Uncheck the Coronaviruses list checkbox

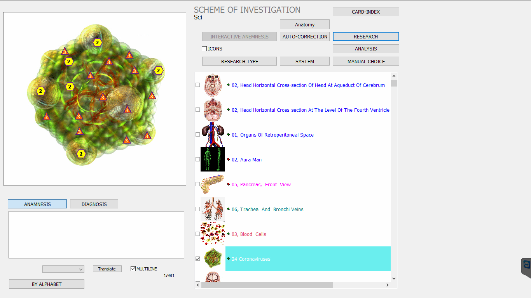[x=198, y=259]
